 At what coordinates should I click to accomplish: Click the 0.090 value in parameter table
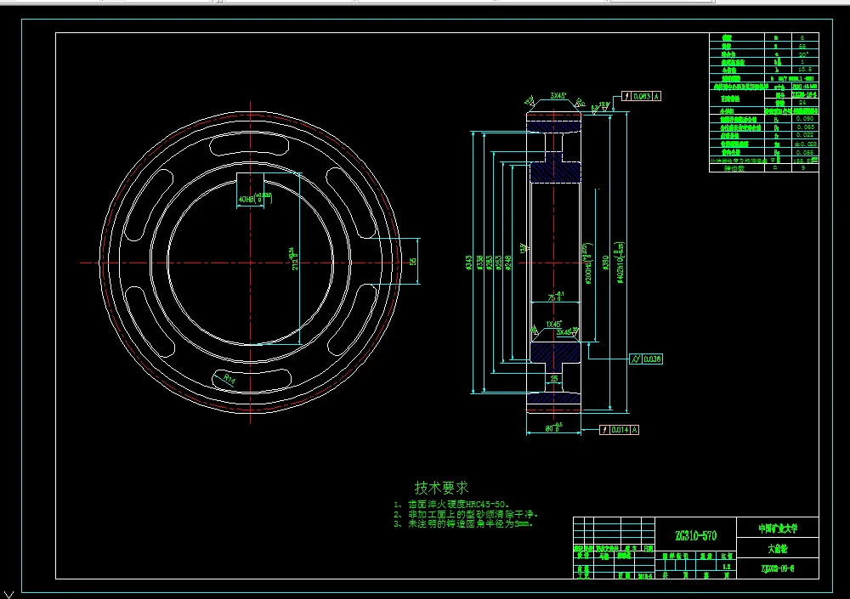(805, 119)
